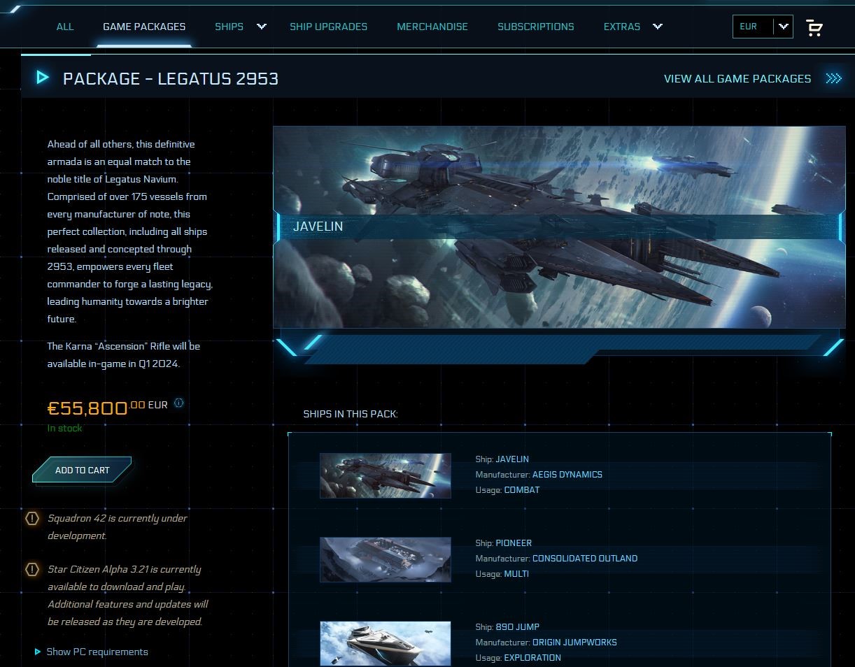Click the Javelin ship thumbnail in list
Screen dimensions: 855x667
pos(386,475)
